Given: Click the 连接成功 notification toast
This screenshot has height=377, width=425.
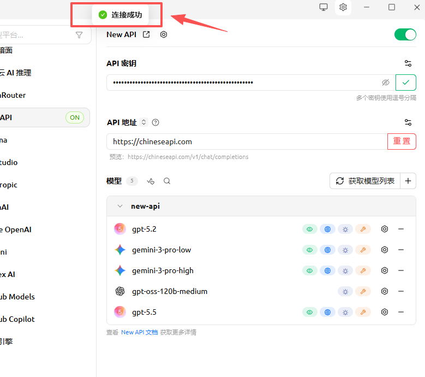Looking at the screenshot, I should click(x=121, y=15).
